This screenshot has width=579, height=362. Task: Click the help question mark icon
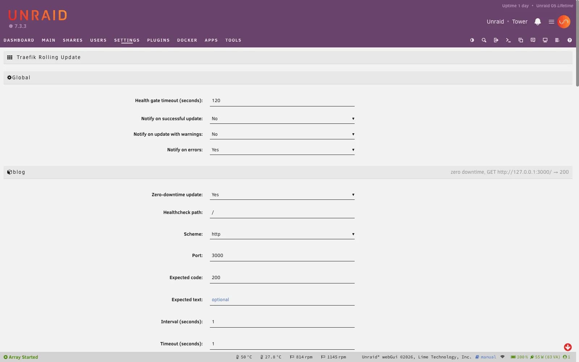click(x=570, y=40)
